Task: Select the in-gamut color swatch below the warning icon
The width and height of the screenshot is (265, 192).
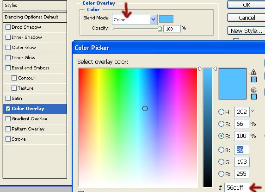Action: [254, 80]
